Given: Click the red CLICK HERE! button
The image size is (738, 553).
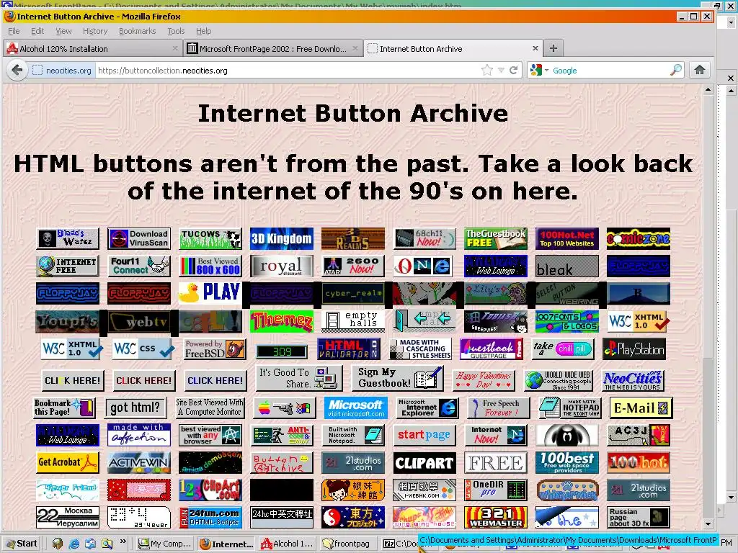Looking at the screenshot, I should [x=144, y=380].
